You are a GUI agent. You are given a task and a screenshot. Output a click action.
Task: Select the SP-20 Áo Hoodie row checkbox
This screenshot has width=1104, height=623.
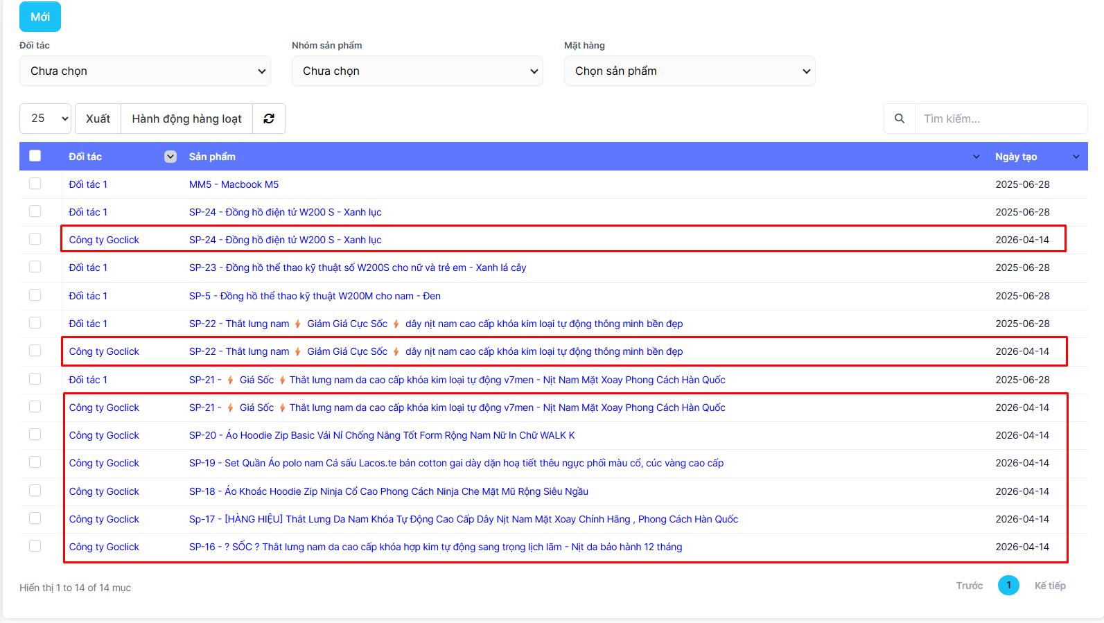[35, 435]
